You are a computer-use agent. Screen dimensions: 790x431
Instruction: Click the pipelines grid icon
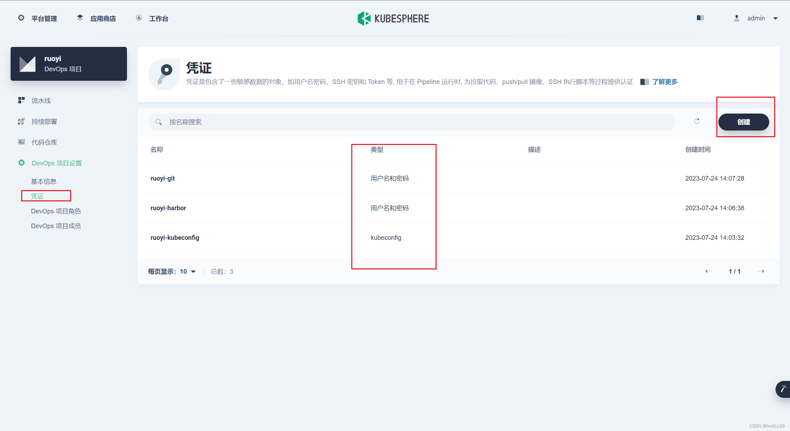pyautogui.click(x=22, y=100)
